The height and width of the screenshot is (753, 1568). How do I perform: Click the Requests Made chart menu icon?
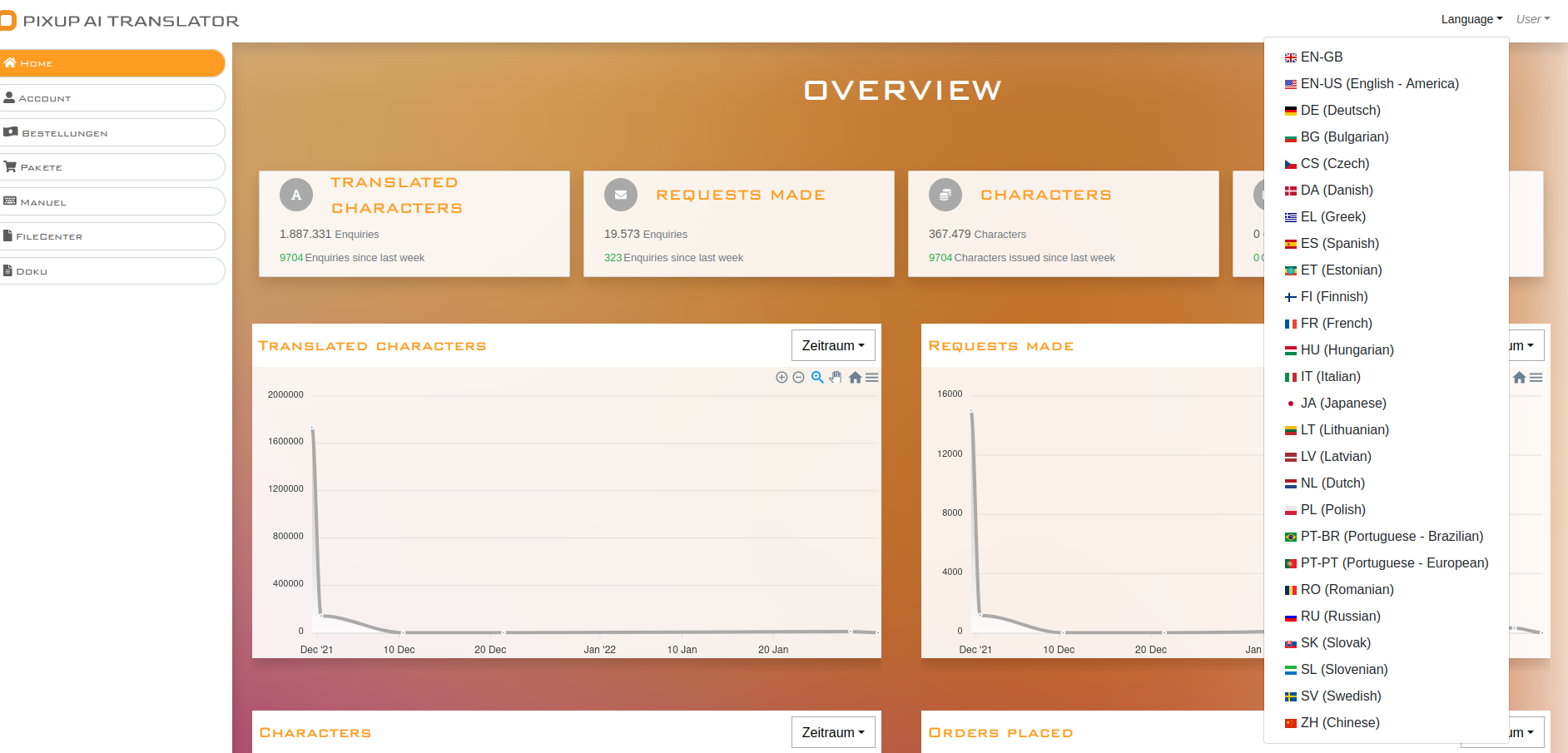[1536, 378]
